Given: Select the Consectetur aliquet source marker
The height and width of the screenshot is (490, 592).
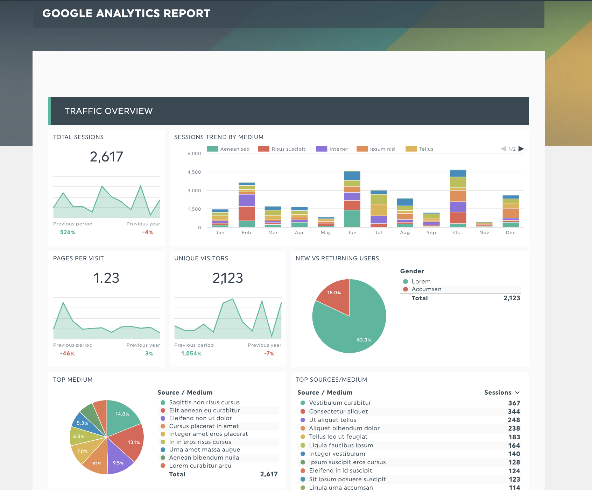Looking at the screenshot, I should (x=302, y=411).
